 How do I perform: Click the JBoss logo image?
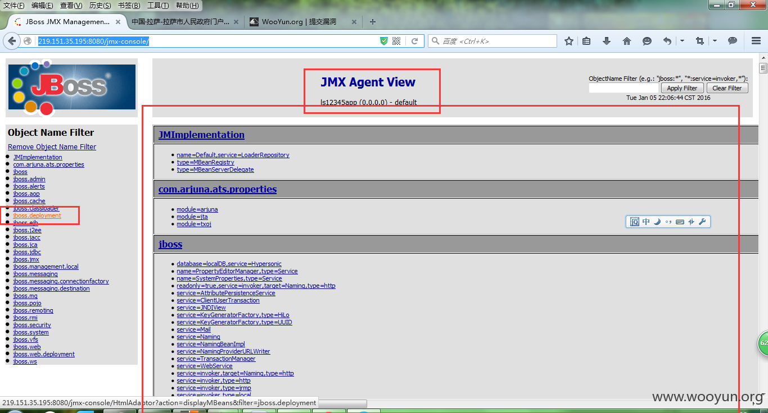[x=72, y=87]
